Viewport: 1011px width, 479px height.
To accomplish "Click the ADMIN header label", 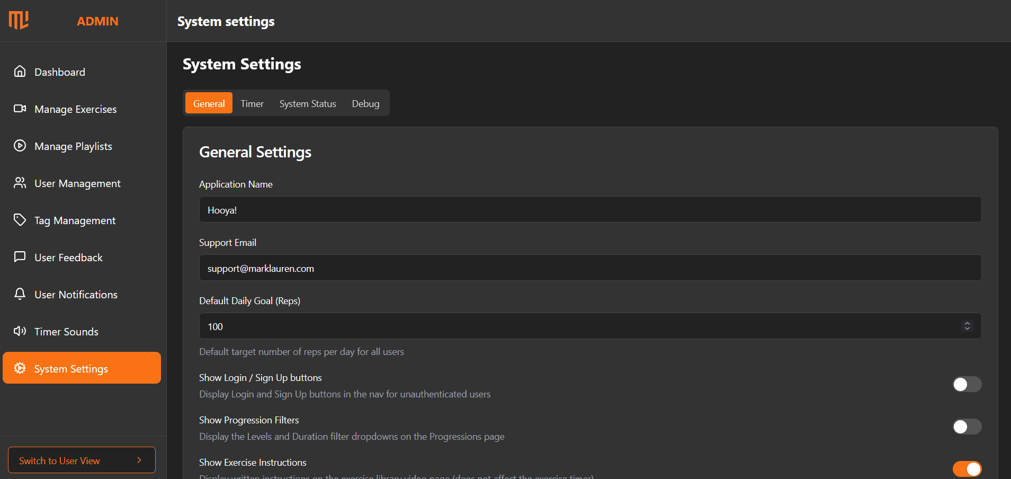I will pyautogui.click(x=97, y=21).
